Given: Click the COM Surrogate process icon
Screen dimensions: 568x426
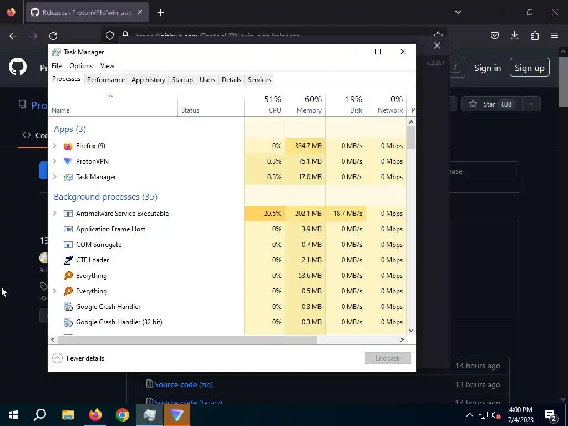Looking at the screenshot, I should click(68, 245).
